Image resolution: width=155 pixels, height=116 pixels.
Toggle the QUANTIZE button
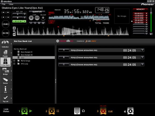click(x=37, y=12)
